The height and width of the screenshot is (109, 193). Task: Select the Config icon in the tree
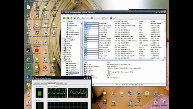tap(65, 58)
